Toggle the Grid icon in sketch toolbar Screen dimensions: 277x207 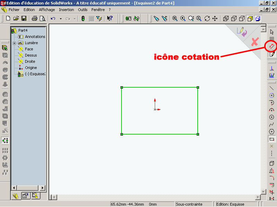pos(272,39)
